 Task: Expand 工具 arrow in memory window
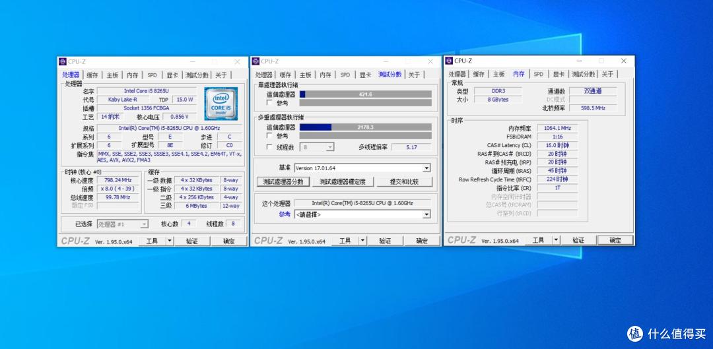click(556, 240)
